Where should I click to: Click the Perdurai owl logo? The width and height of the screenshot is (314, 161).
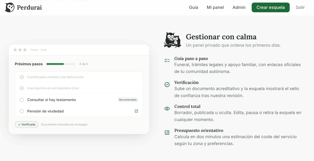coord(10,7)
